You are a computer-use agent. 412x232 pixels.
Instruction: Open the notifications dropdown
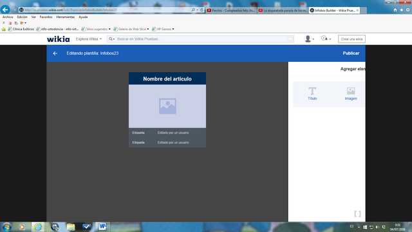click(326, 39)
